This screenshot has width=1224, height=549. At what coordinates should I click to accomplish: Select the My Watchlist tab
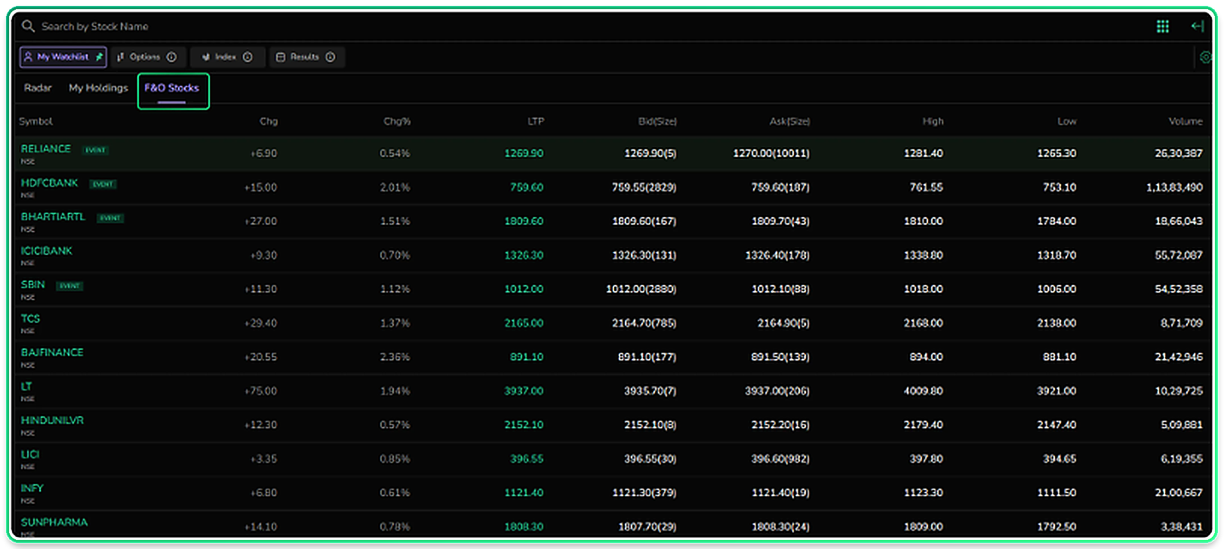click(63, 57)
